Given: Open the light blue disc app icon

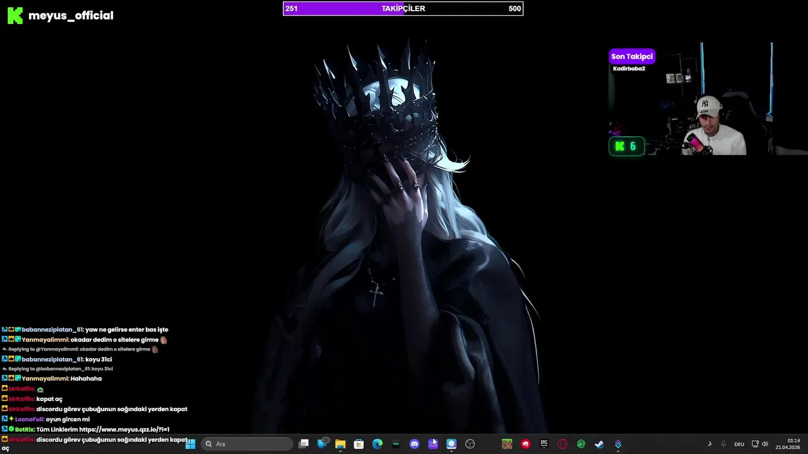Looking at the screenshot, I should point(451,444).
